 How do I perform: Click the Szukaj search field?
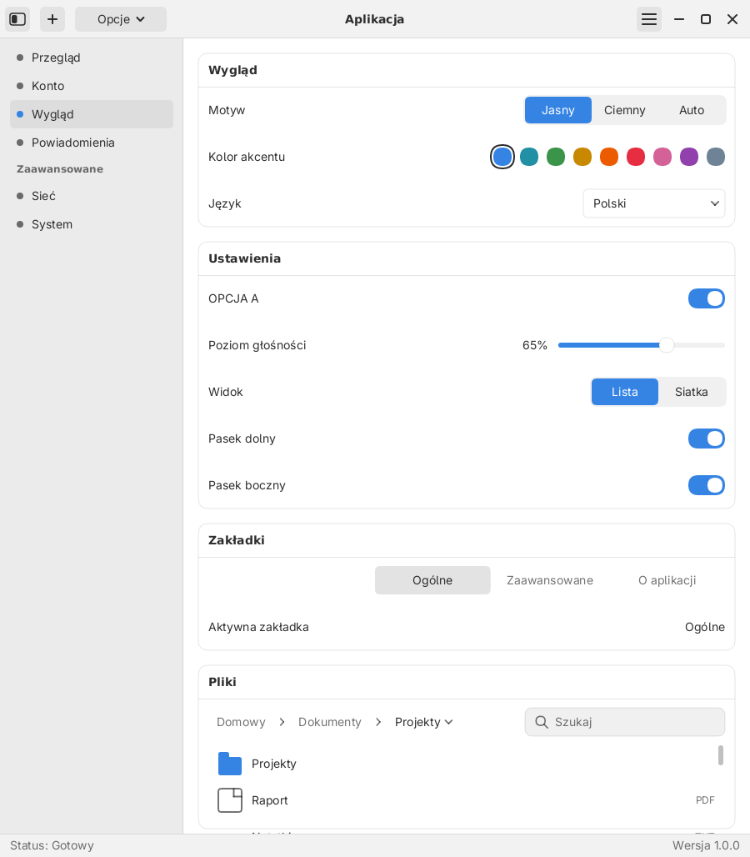(625, 722)
